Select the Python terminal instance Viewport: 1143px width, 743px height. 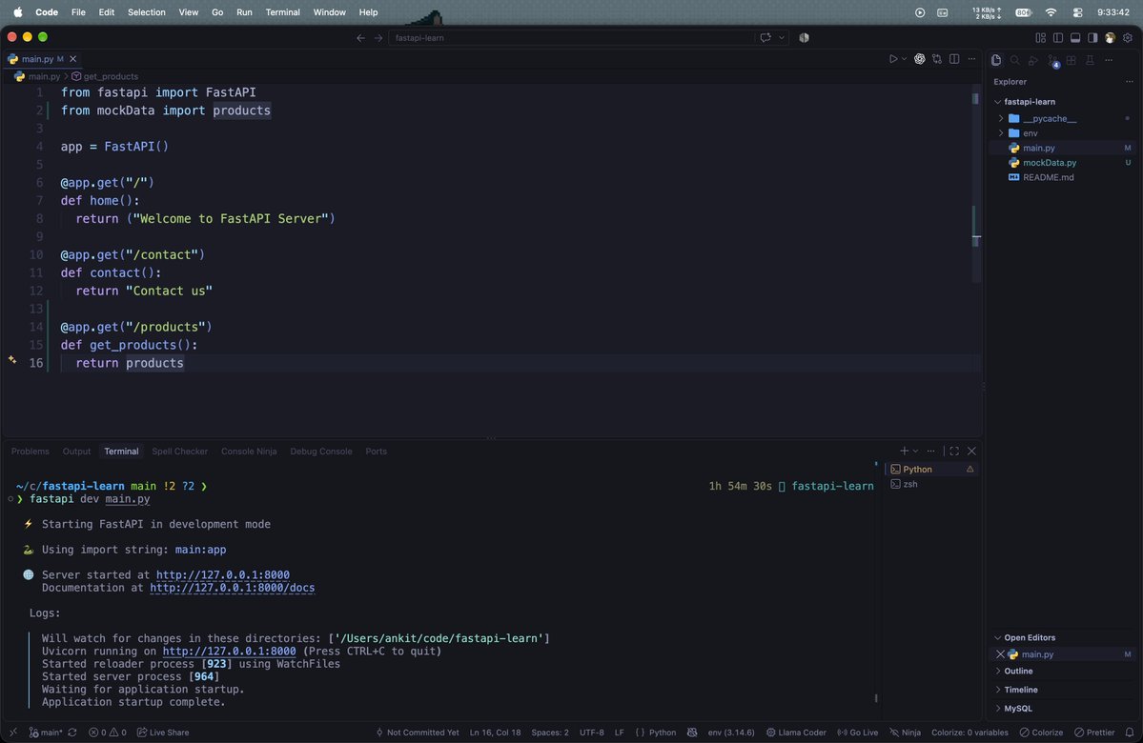tap(931, 469)
